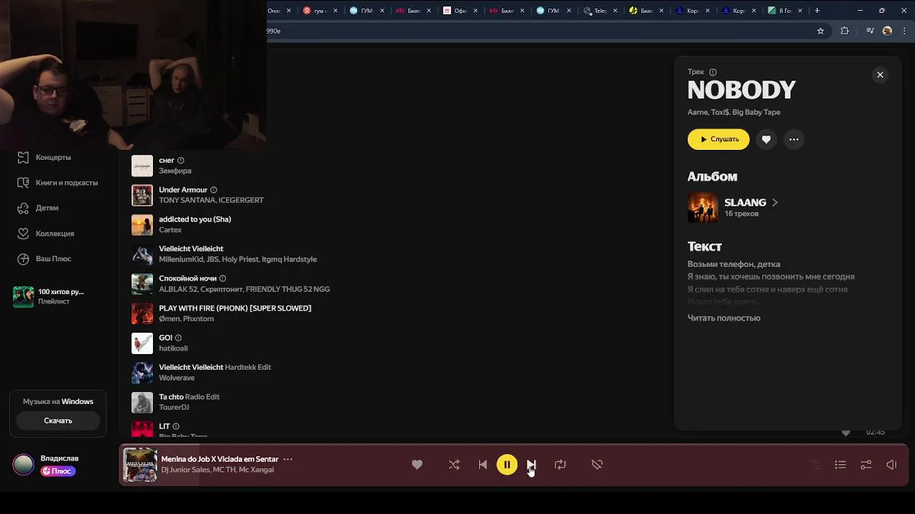
Task: Click the info icon next to снег
Action: [181, 161]
